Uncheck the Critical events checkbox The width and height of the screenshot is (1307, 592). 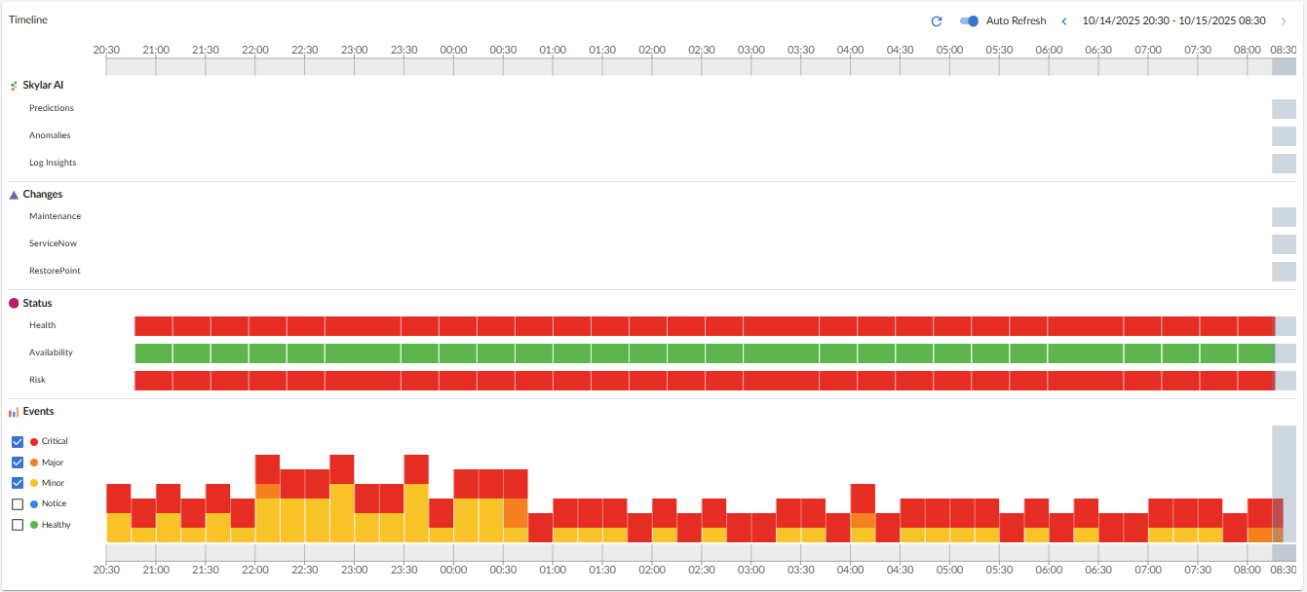(18, 442)
